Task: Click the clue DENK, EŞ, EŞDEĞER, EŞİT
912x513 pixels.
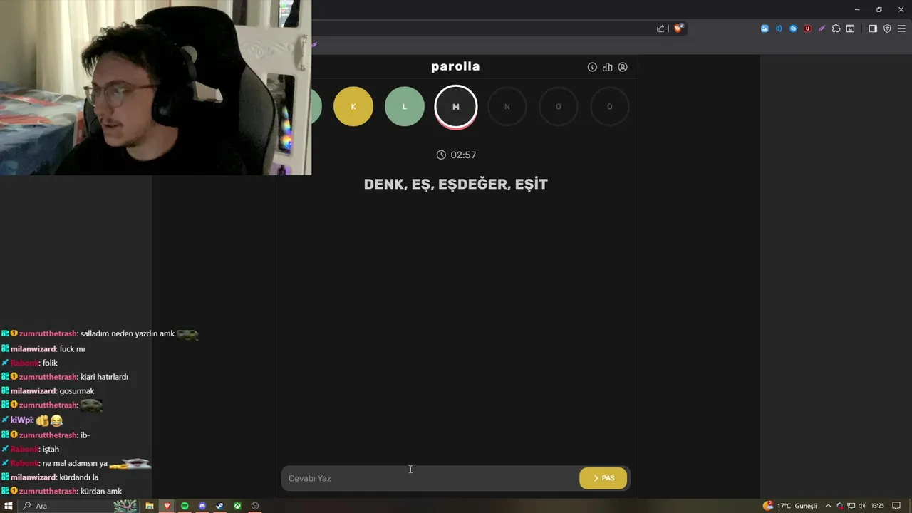Action: pyautogui.click(x=456, y=184)
